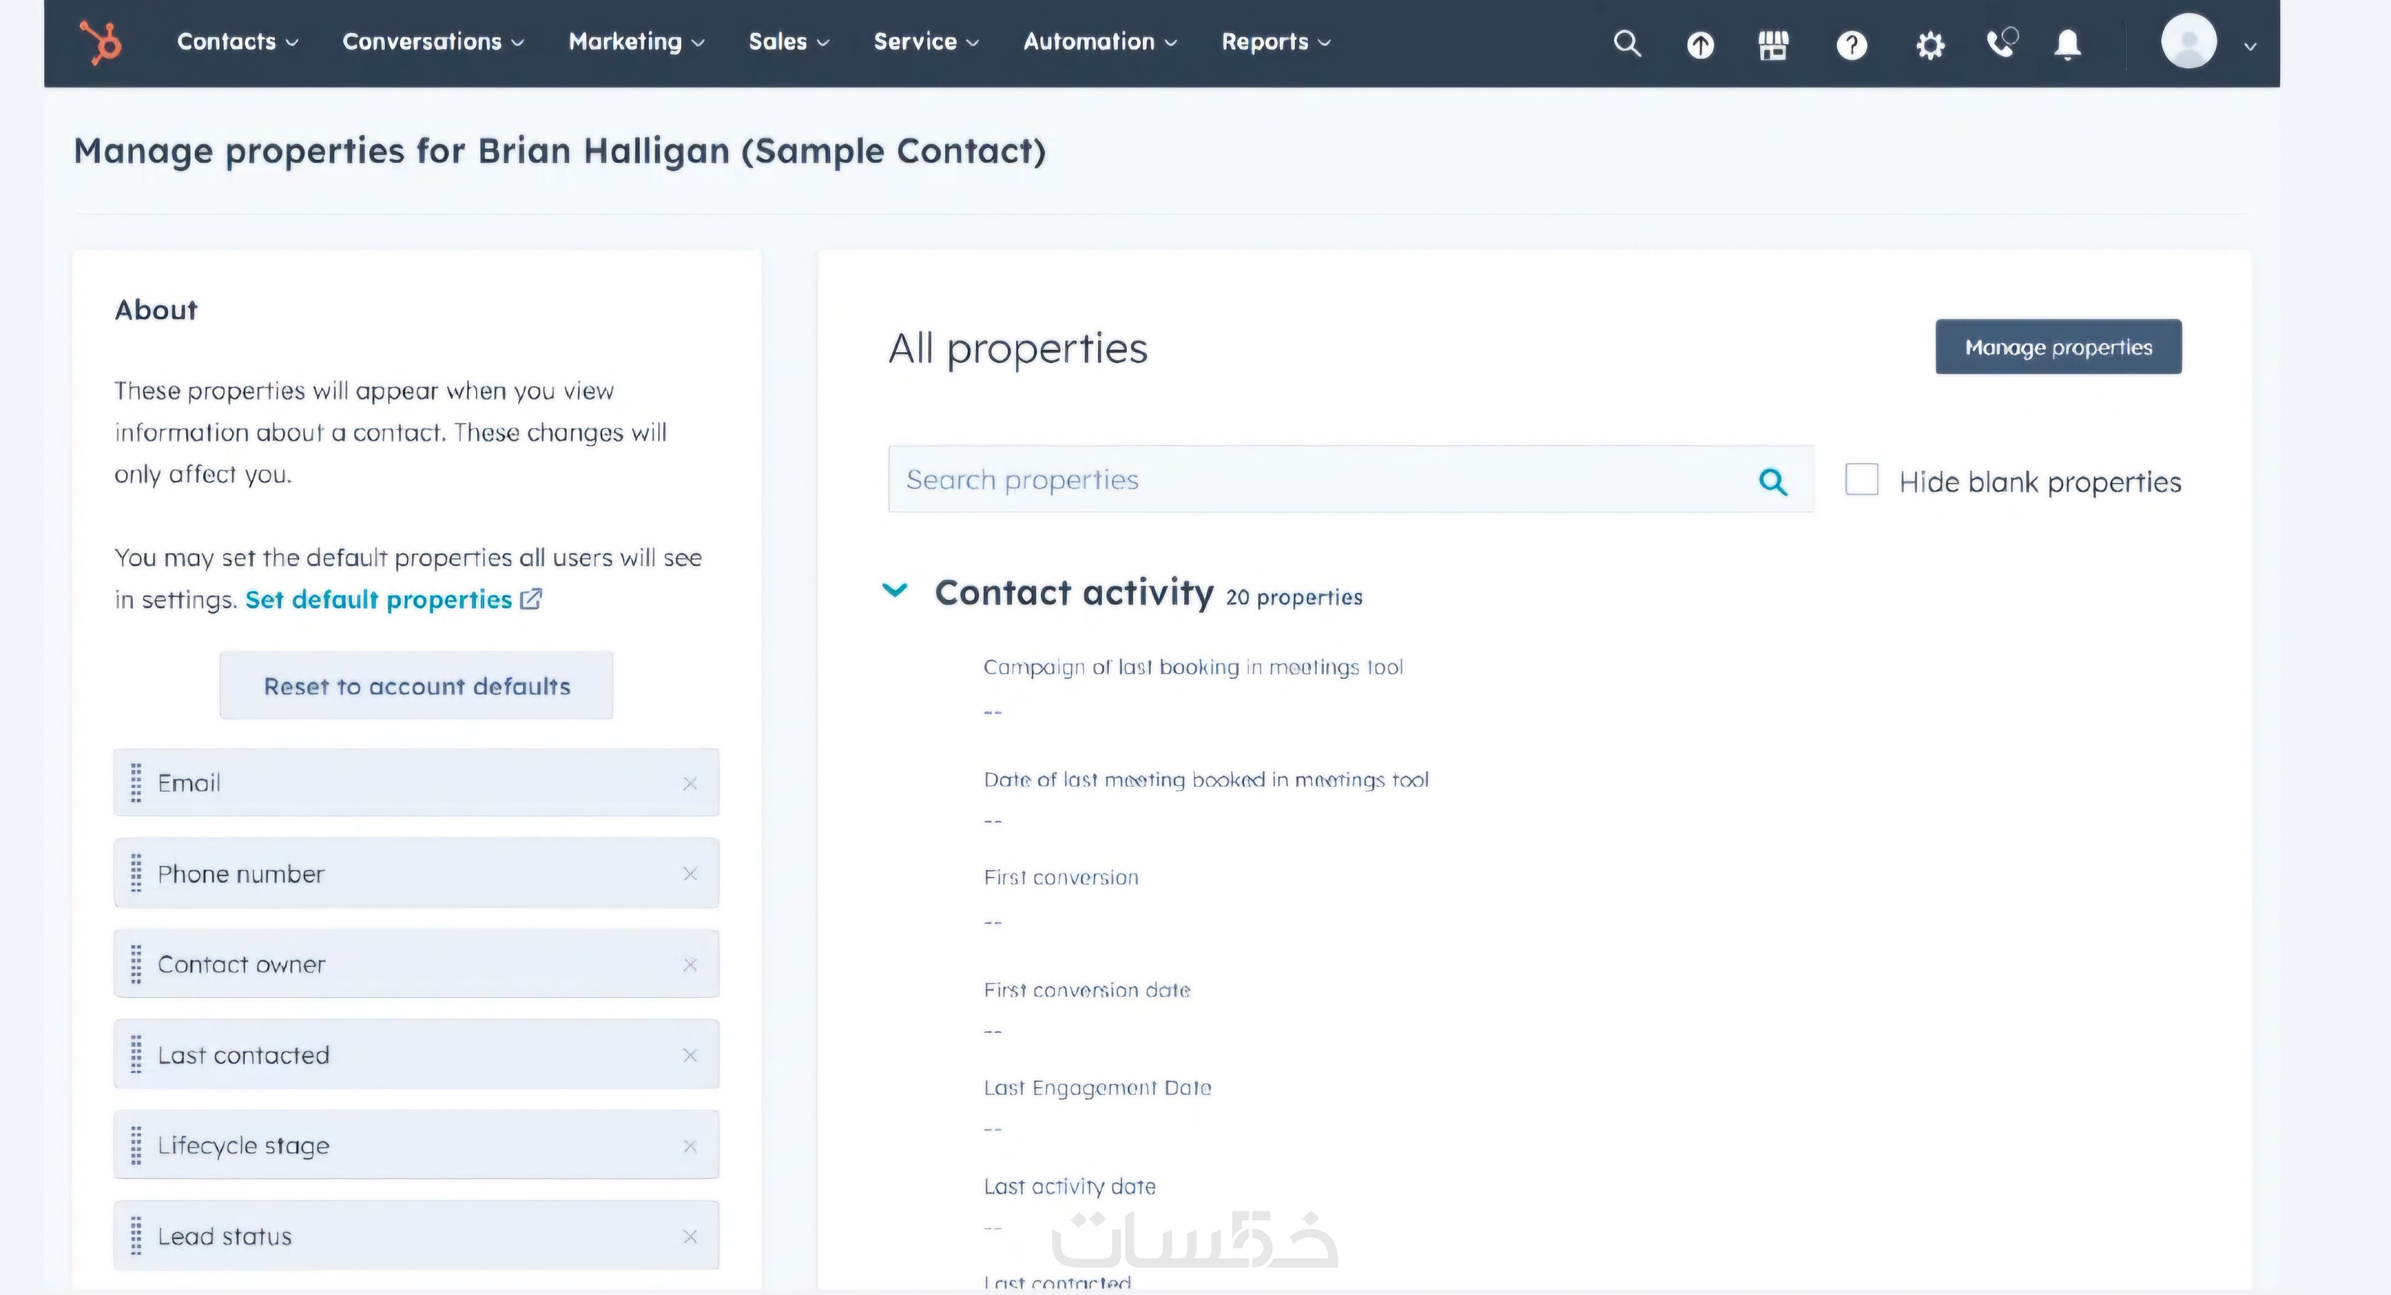Check Hide blank properties checkbox
The height and width of the screenshot is (1295, 2391).
click(1861, 479)
